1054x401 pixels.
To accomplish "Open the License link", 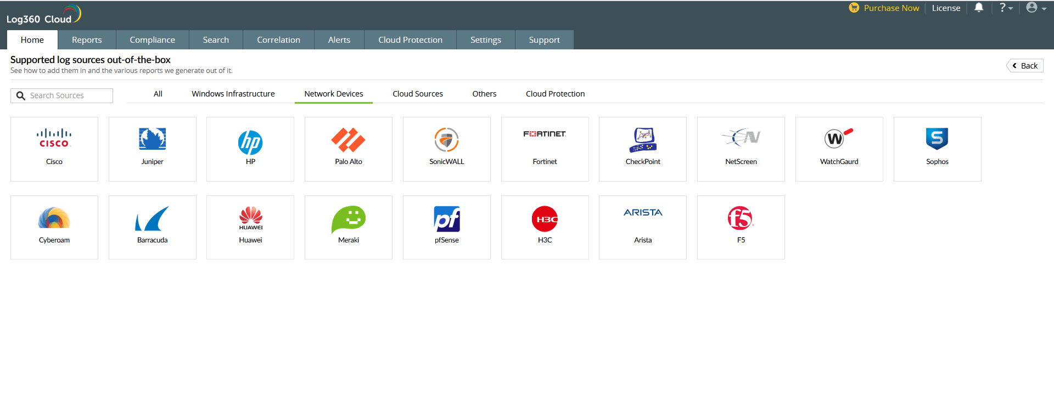I will (x=946, y=8).
